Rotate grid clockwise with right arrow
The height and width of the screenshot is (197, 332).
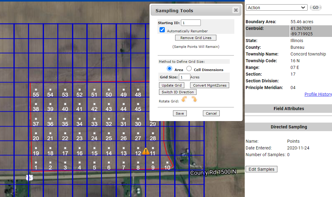tap(194, 99)
